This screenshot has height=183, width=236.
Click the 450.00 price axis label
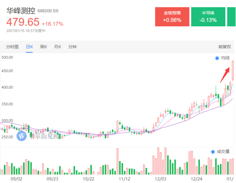coord(7,71)
